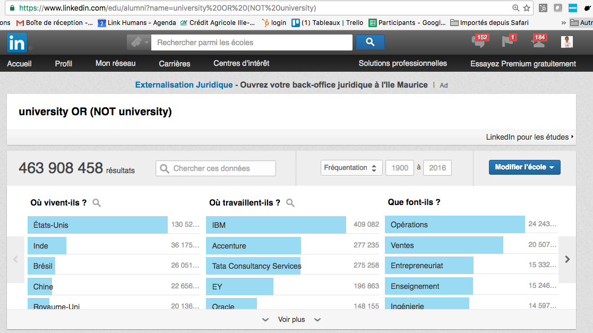The height and width of the screenshot is (333, 593).
Task: Bookmark page with the star icon
Action: coord(527,8)
